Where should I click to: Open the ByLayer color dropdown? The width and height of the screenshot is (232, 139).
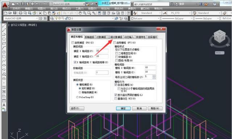(145, 19)
